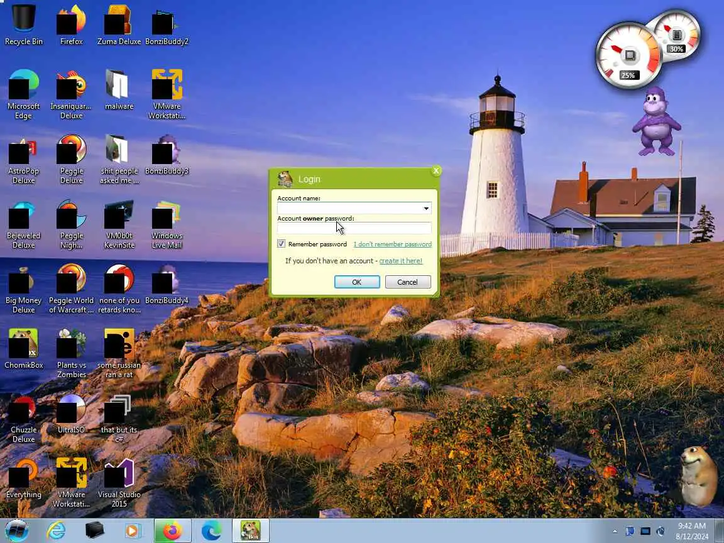This screenshot has width=724, height=543.
Task: Click the volume icon in system tray
Action: click(661, 532)
